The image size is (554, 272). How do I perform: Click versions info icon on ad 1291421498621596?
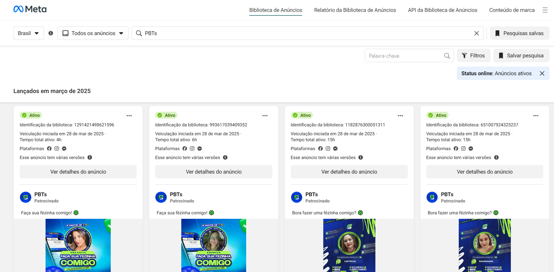coord(90,158)
